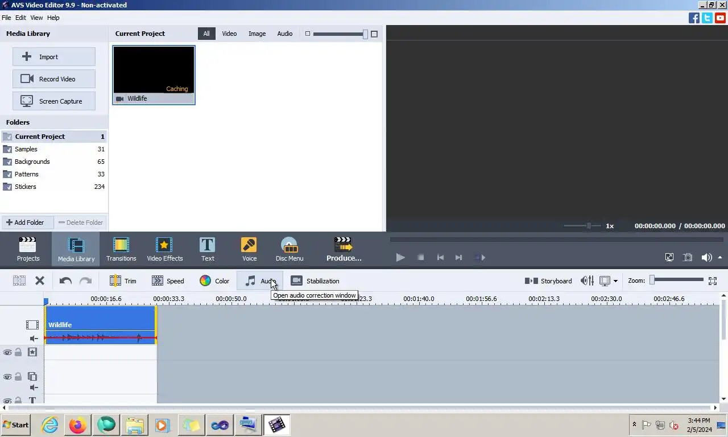
Task: Lock the video overlay track
Action: pyautogui.click(x=18, y=376)
